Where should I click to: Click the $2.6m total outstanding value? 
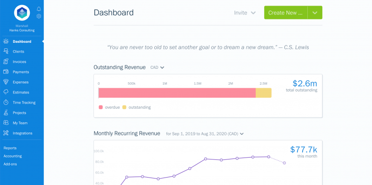[305, 84]
